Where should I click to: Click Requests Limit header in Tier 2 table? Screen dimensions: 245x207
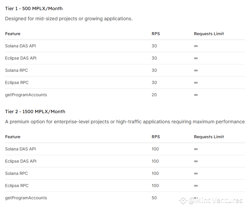pos(209,137)
